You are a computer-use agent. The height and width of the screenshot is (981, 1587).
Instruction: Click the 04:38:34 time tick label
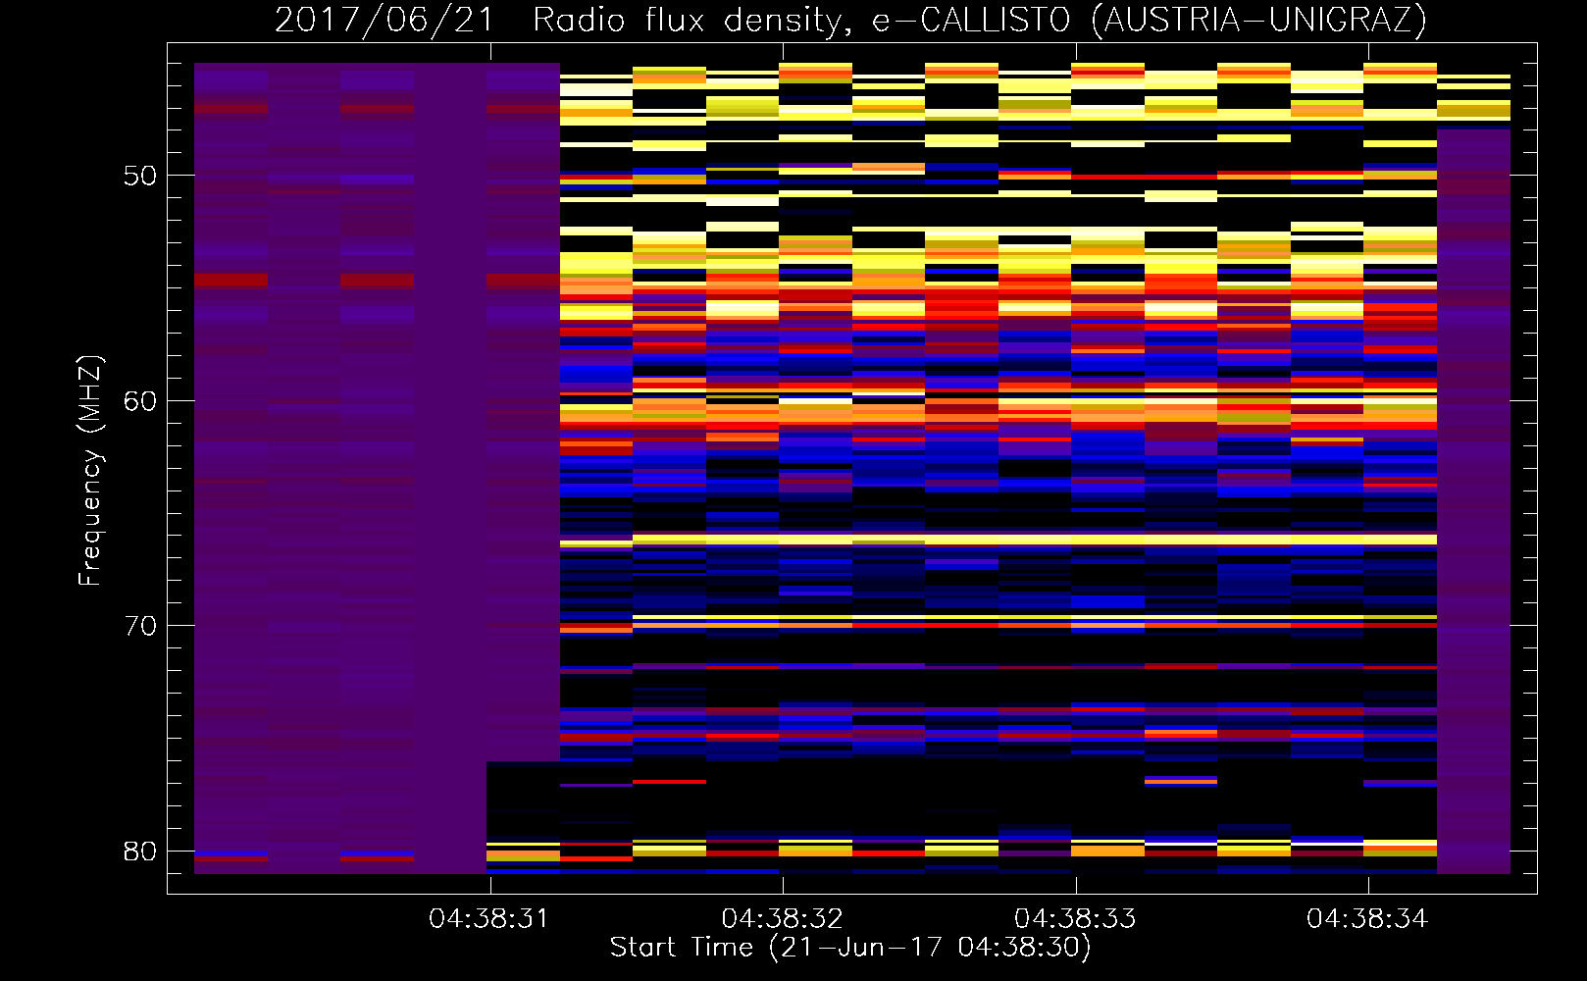1367,919
